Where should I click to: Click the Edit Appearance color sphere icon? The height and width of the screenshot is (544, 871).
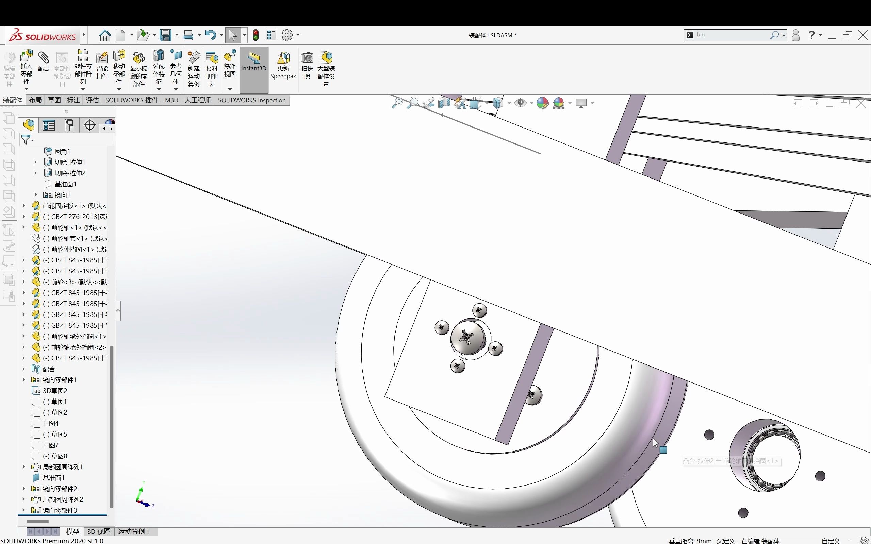pyautogui.click(x=542, y=103)
